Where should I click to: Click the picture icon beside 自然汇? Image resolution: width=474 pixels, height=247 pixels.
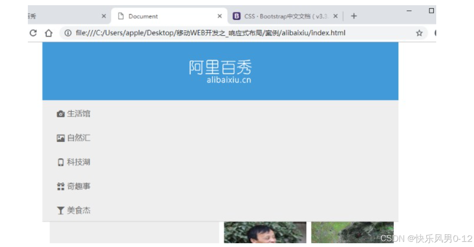click(60, 138)
